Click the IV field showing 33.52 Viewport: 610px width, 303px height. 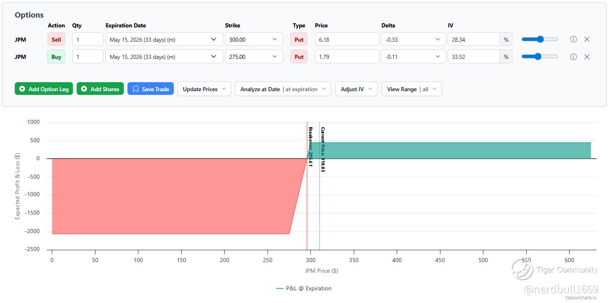click(474, 57)
